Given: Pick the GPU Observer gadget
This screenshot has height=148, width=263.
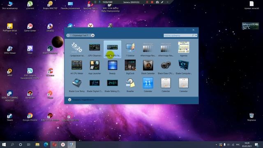Looking at the screenshot, I should (x=95, y=49).
